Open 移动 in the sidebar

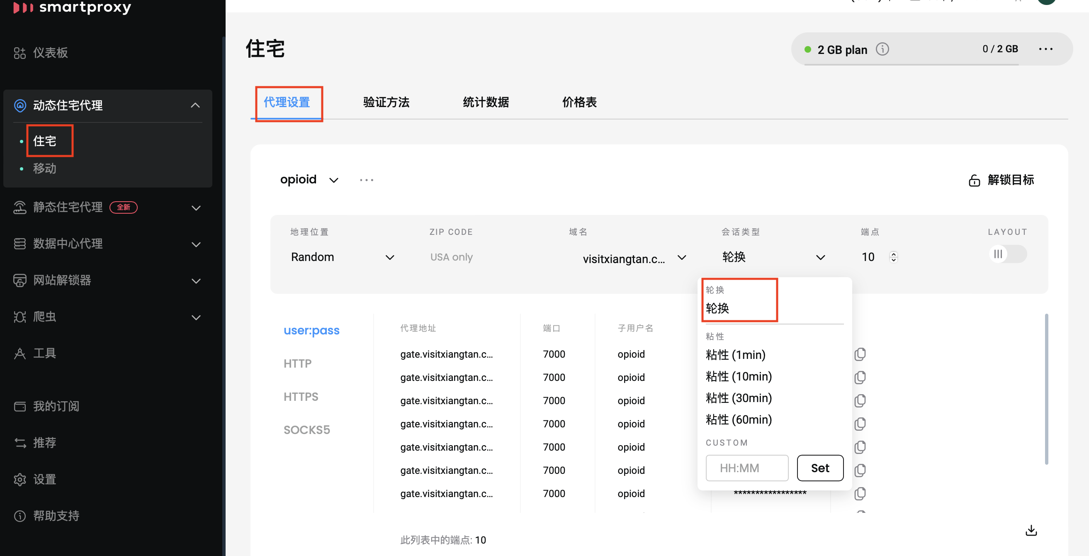pos(45,168)
